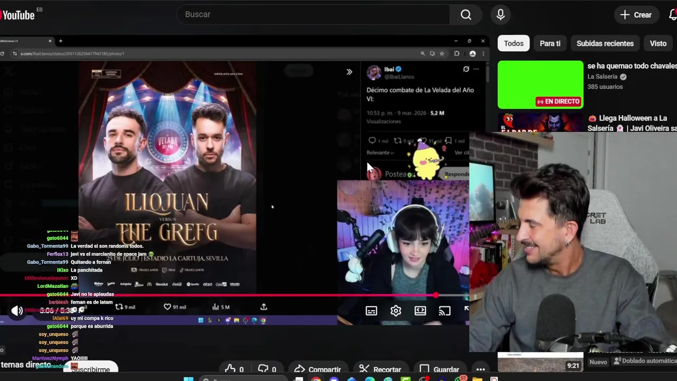In the video, click the @IbaiLlanos handle
This screenshot has height=381, width=677.
click(x=399, y=77)
